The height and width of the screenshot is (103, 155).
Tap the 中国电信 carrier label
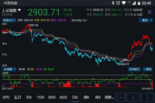10,3
